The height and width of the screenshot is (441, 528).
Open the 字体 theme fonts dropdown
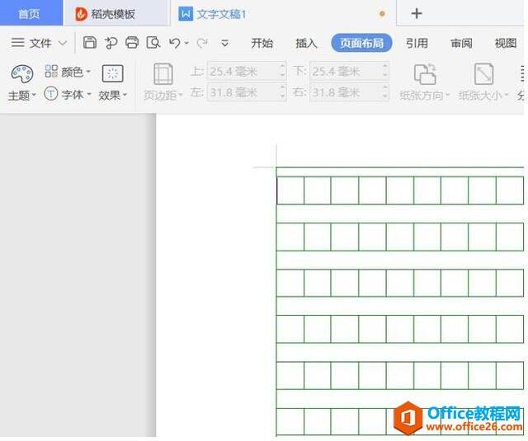[x=68, y=94]
